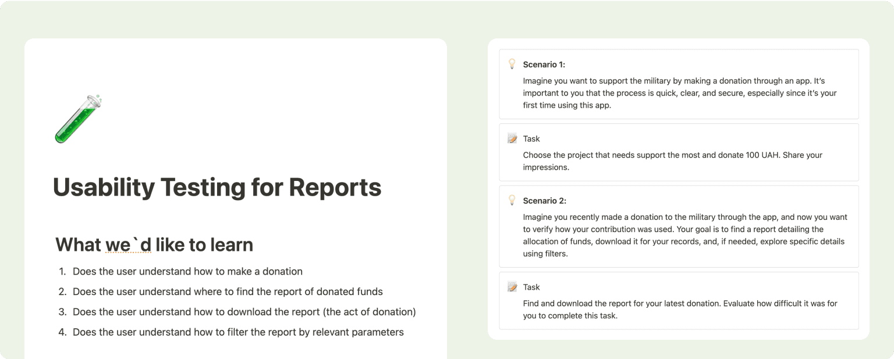Click the Scenario 1 description text

pos(680,93)
